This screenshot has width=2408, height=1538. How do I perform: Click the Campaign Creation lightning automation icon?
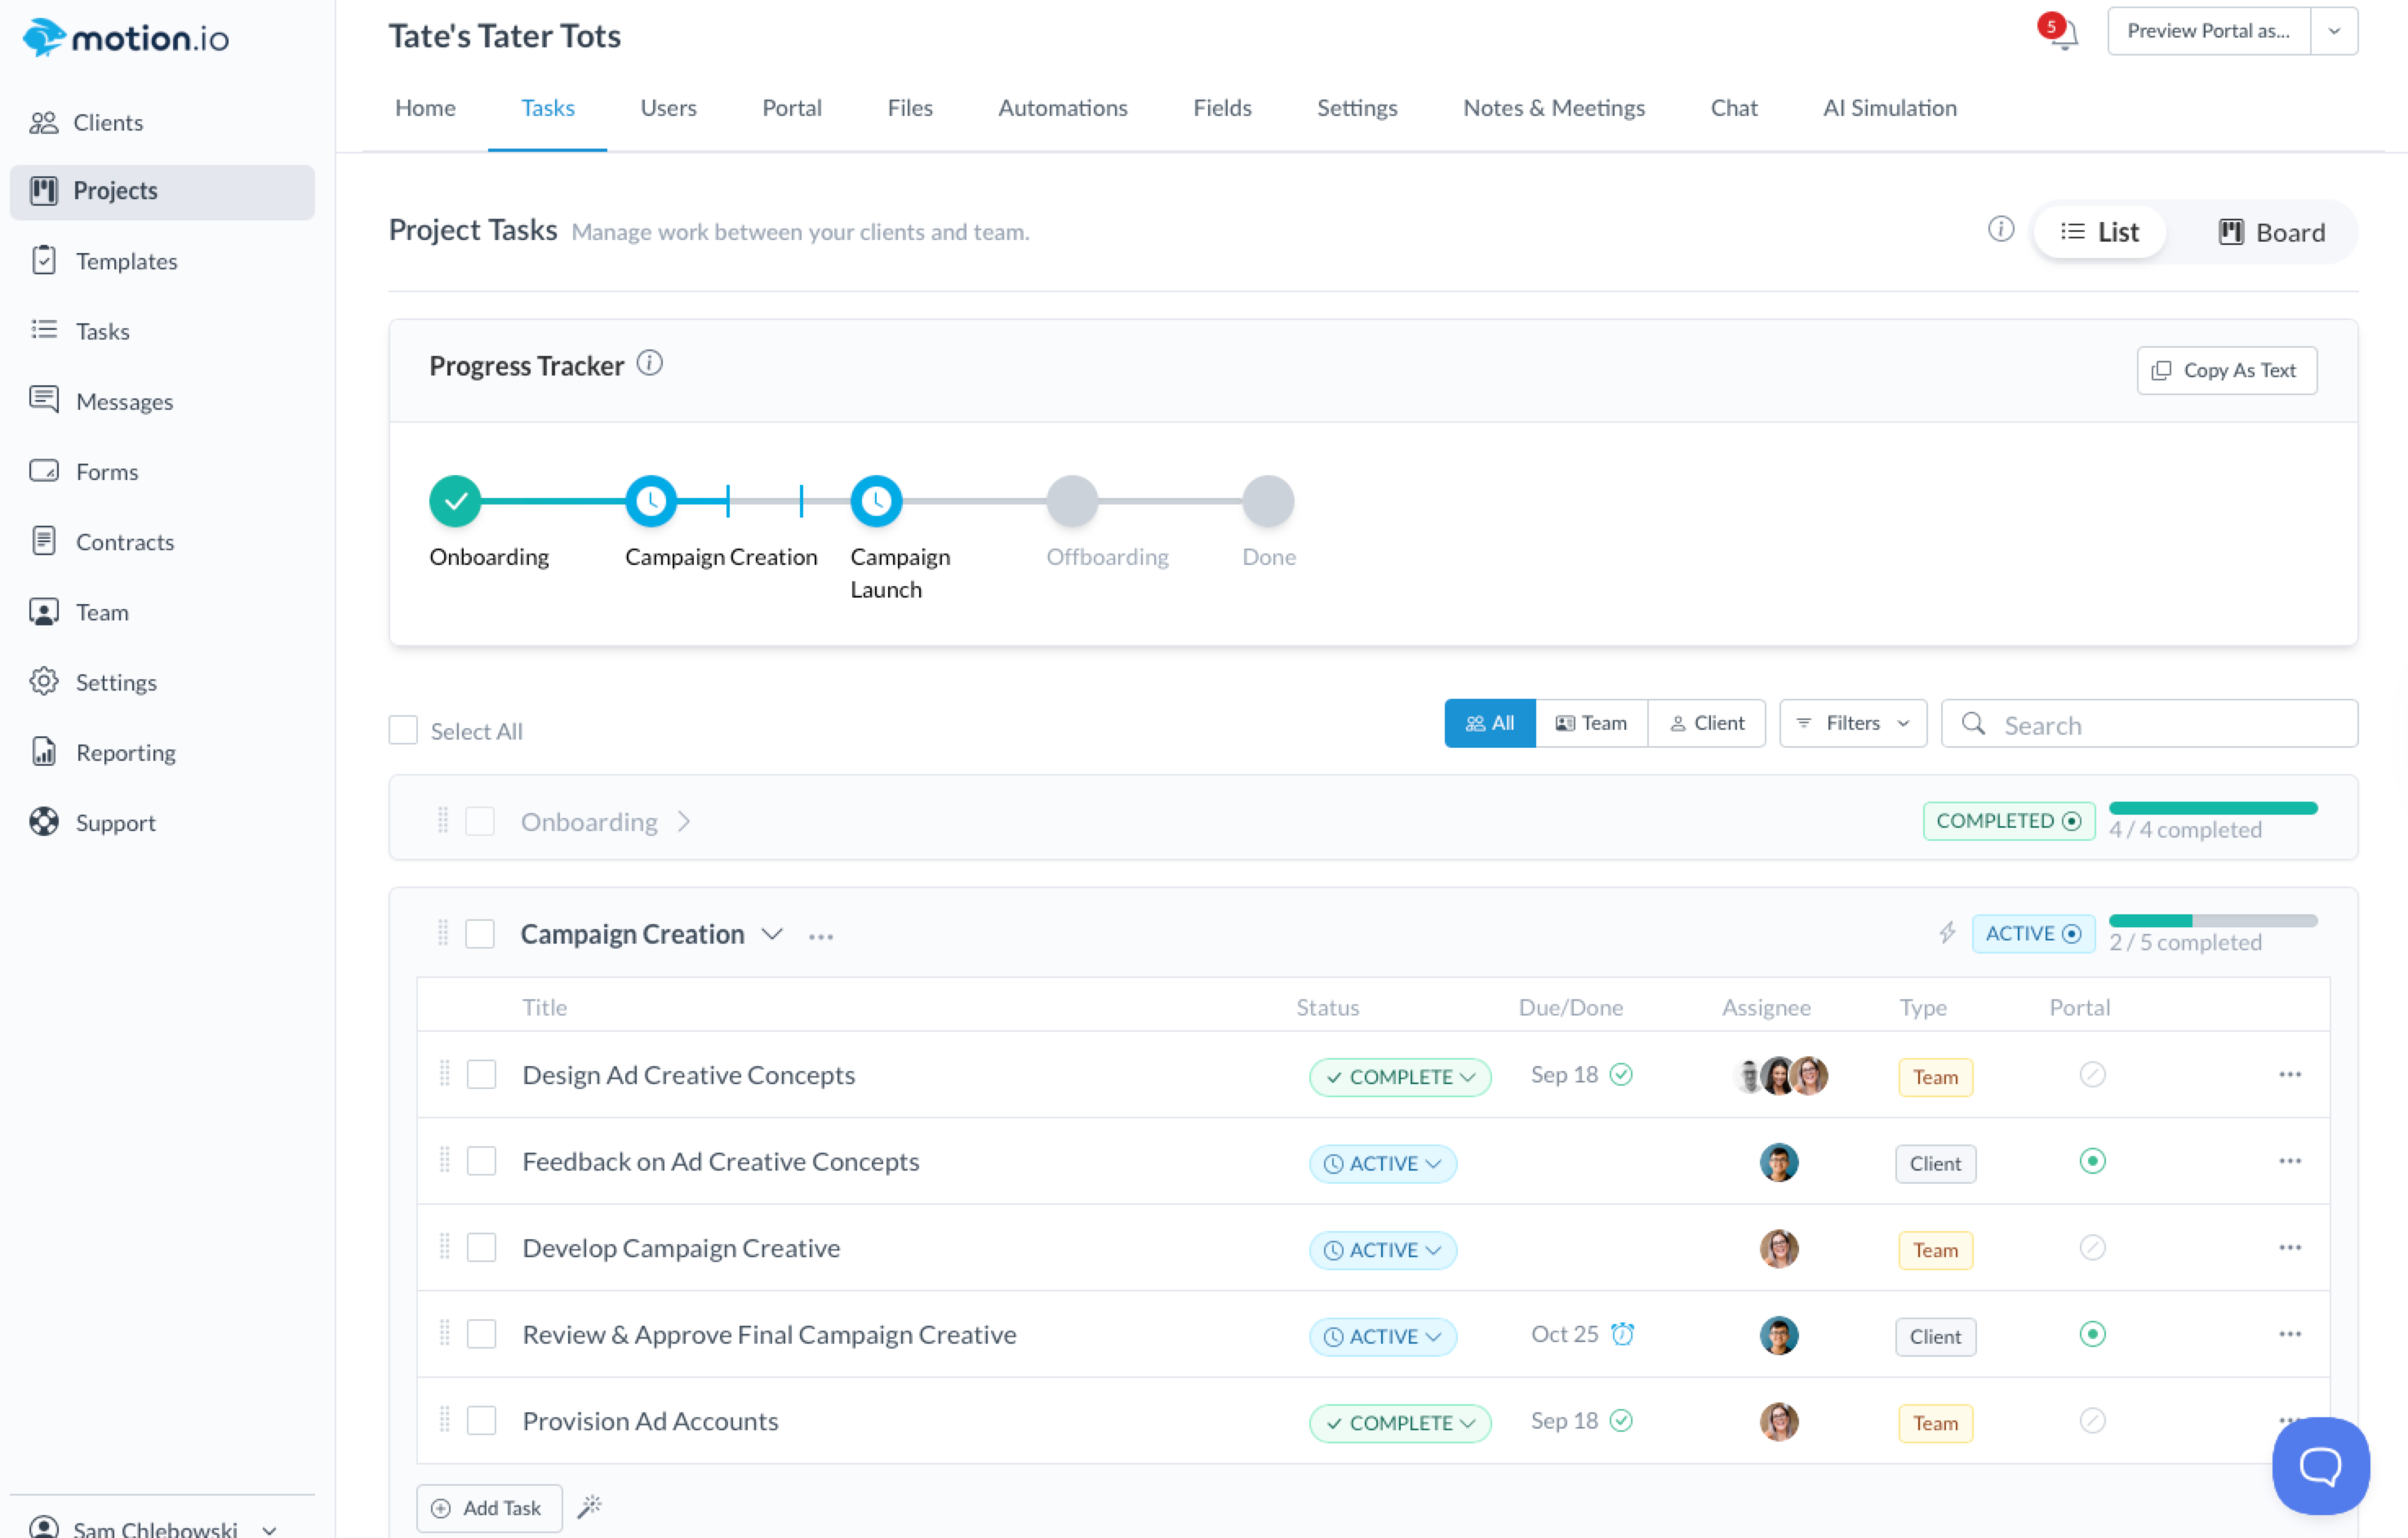[x=1946, y=933]
